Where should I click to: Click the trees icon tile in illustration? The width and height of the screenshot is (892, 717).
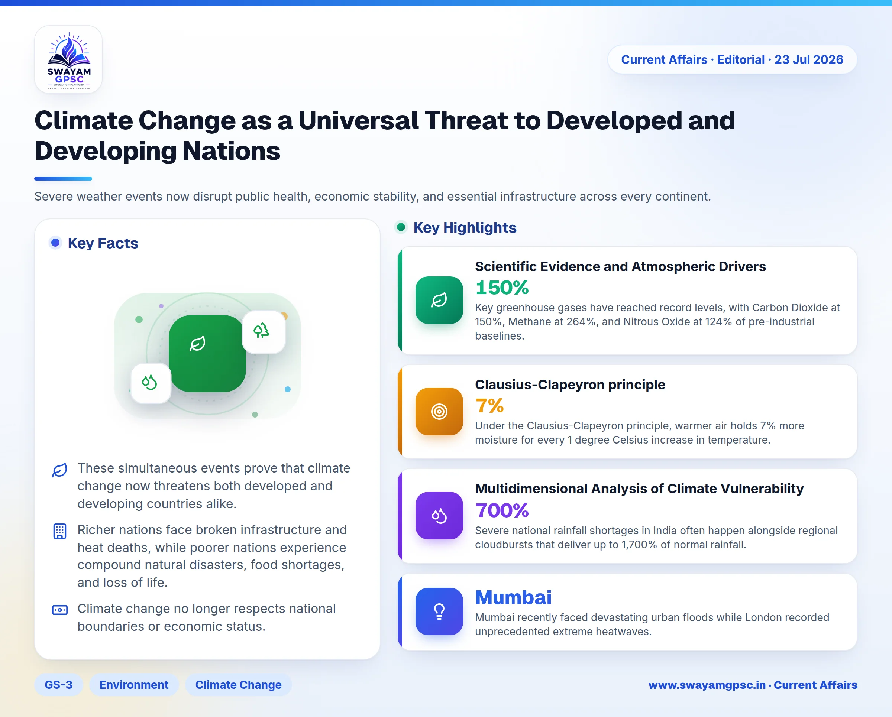click(264, 332)
